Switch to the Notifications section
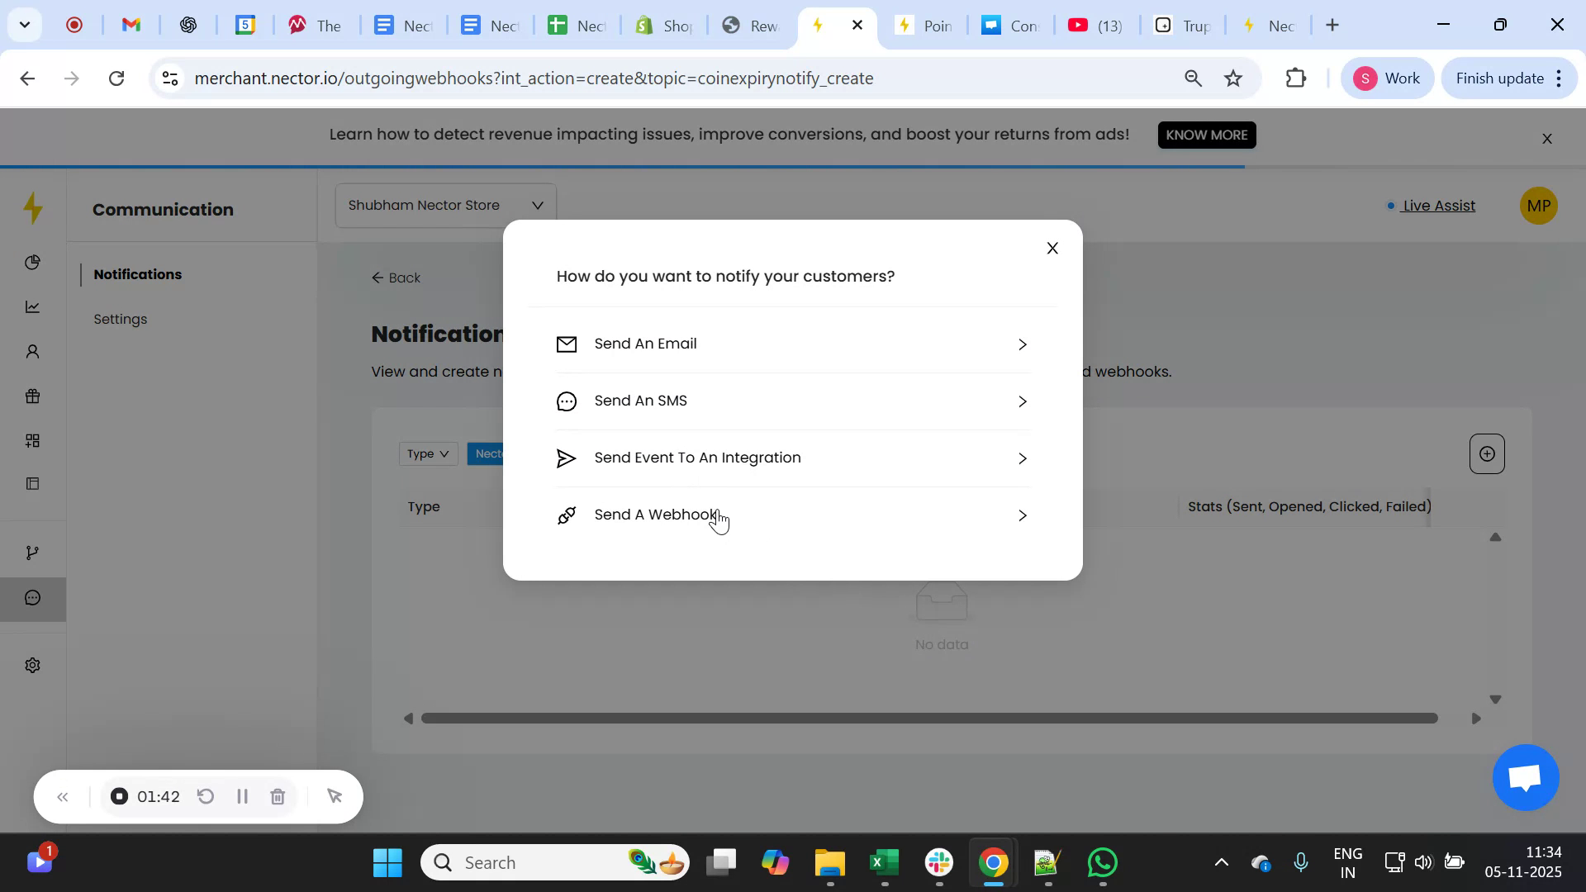Screen dimensions: 1586x892 (137, 274)
